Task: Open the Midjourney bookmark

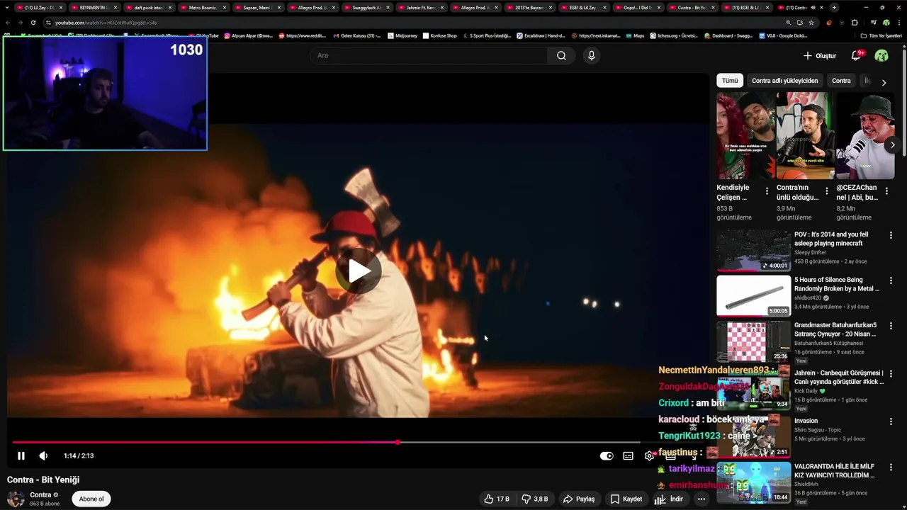Action: click(x=402, y=35)
